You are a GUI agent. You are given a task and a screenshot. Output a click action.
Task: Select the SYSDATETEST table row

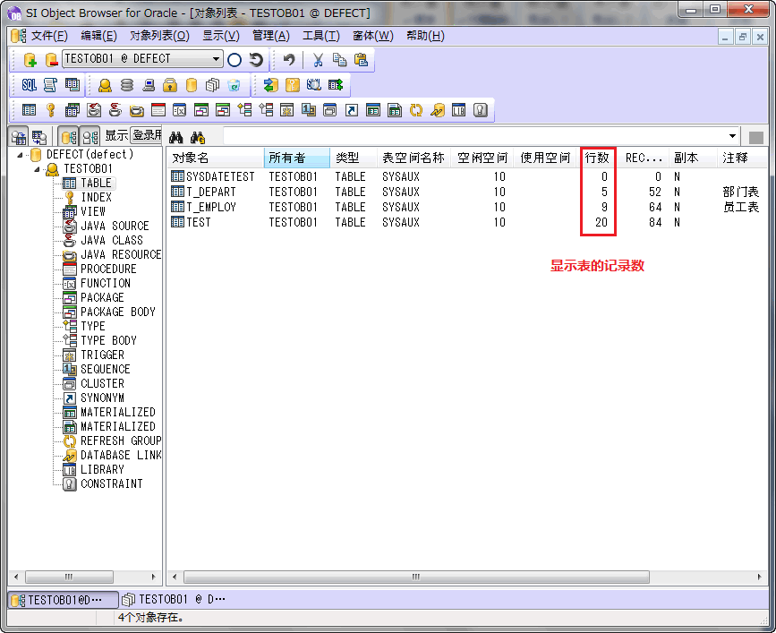click(x=466, y=176)
